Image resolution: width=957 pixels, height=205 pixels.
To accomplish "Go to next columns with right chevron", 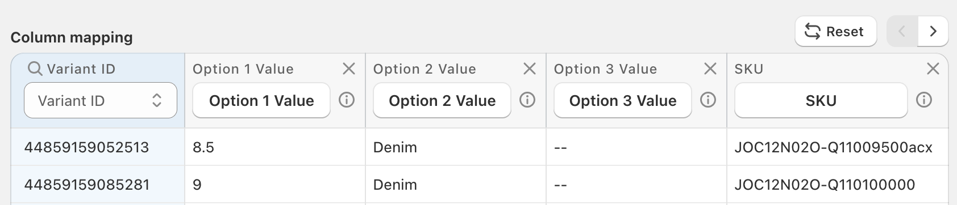I will click(x=933, y=32).
